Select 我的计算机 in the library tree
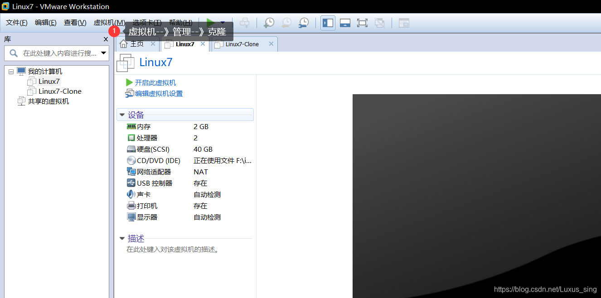The height and width of the screenshot is (298, 601). pyautogui.click(x=45, y=72)
